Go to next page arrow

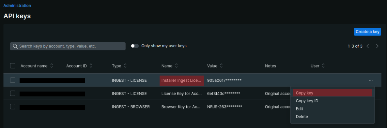[377, 46]
